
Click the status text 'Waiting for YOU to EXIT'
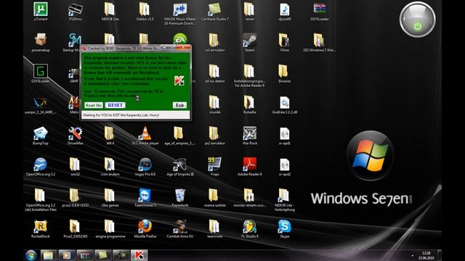coord(121,115)
